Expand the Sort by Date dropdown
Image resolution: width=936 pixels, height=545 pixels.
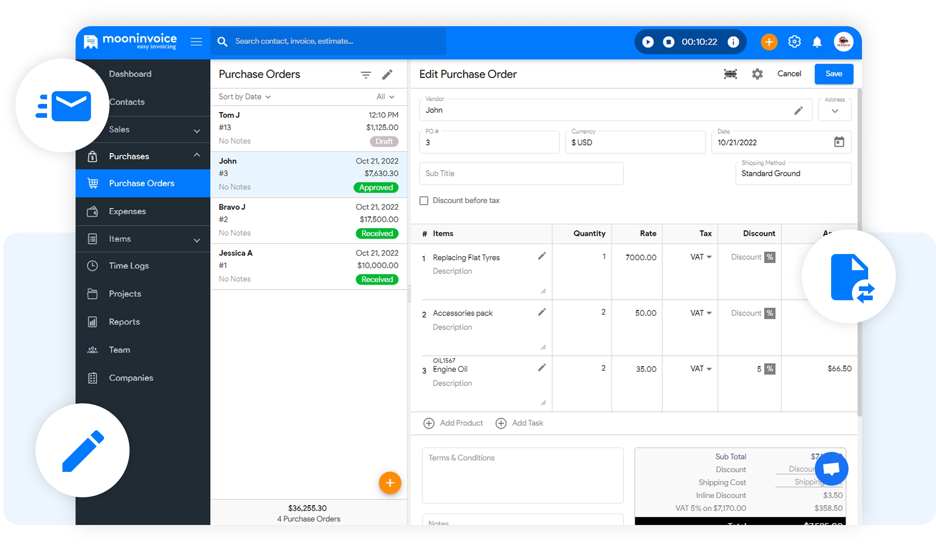244,97
